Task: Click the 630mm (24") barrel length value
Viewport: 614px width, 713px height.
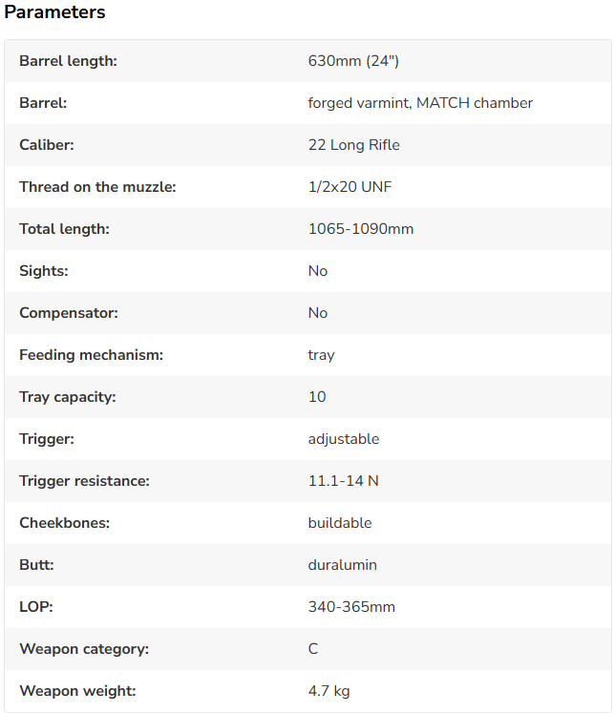Action: (x=353, y=61)
